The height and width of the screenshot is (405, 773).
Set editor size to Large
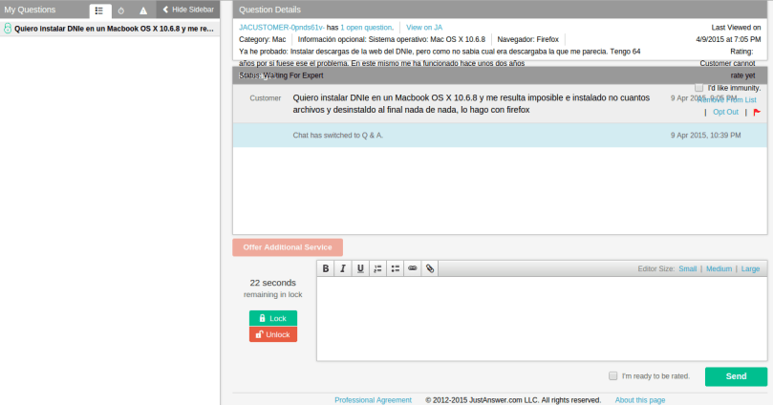750,268
